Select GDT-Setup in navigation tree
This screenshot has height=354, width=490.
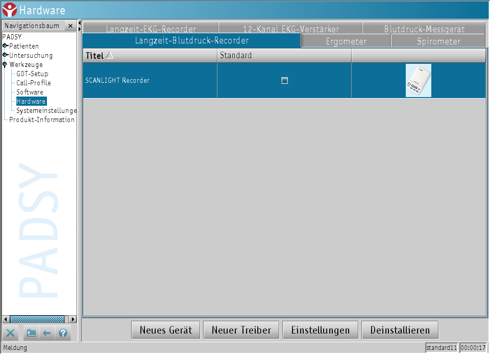pyautogui.click(x=32, y=74)
